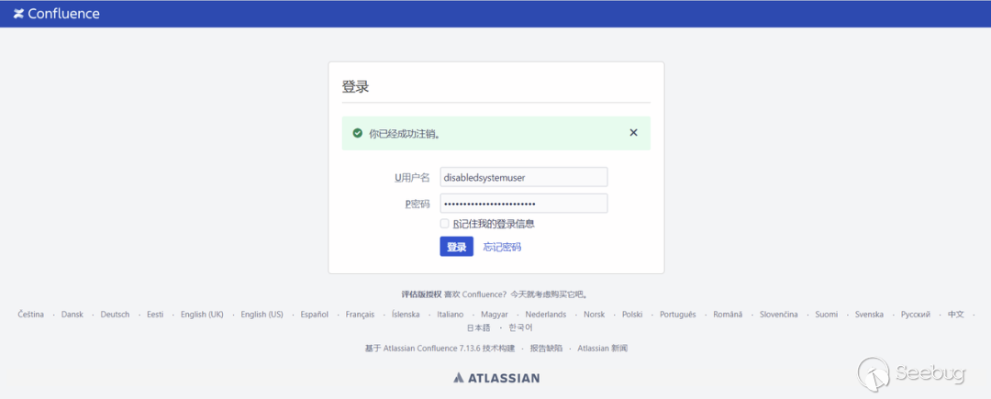Switch language to 中文
991x399 pixels.
coord(955,315)
